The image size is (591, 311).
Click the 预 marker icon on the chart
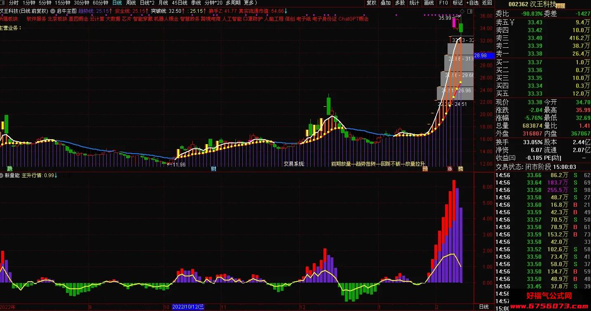[425, 169]
